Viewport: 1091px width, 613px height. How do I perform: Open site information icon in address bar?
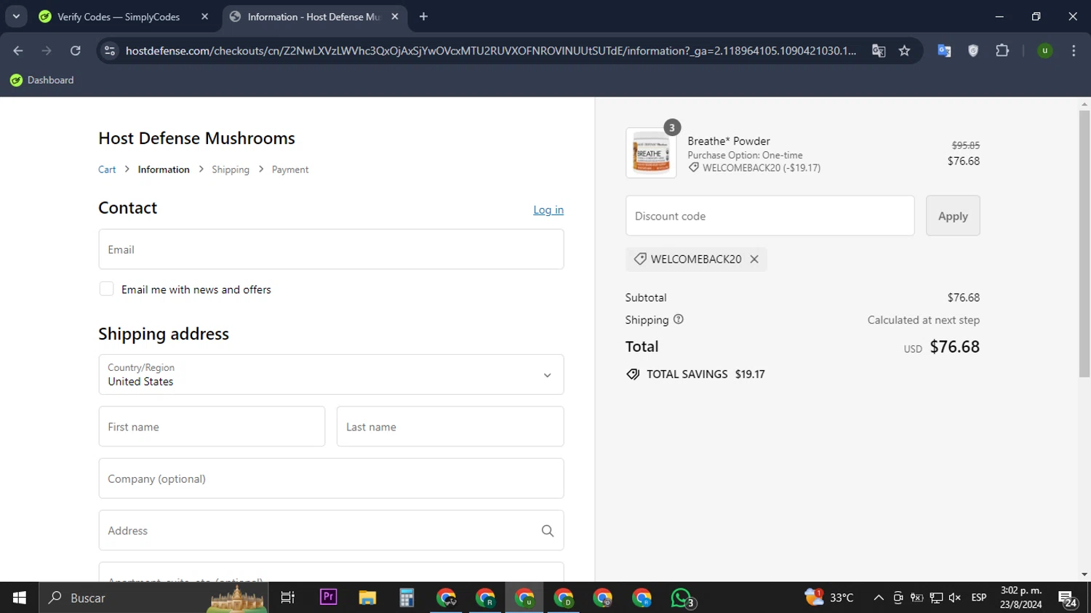click(x=110, y=51)
